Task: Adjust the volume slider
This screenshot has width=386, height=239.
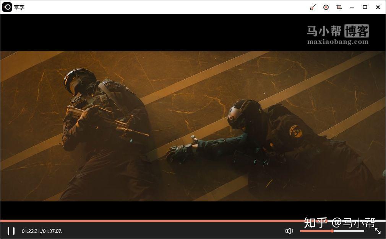Action: (332, 231)
